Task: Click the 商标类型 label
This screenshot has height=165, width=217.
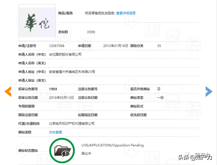Action: (137, 98)
